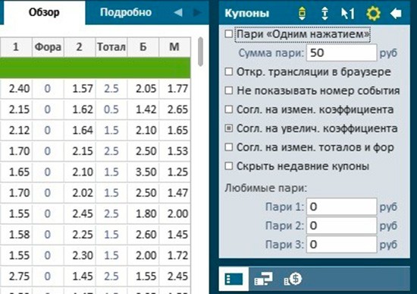Select odds 1.80 in Б column

(146, 213)
